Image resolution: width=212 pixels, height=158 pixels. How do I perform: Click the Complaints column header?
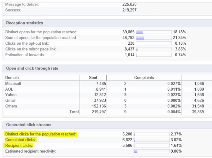coord(144,78)
